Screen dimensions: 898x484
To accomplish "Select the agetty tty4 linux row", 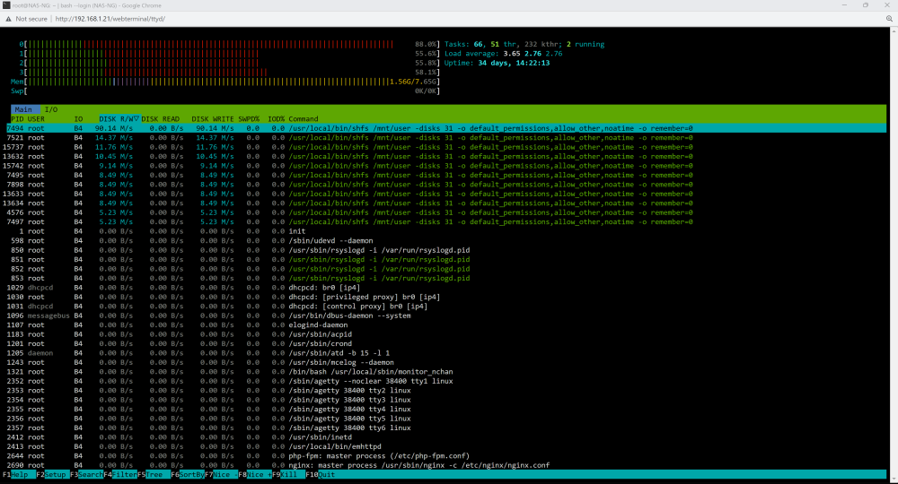I will point(446,409).
